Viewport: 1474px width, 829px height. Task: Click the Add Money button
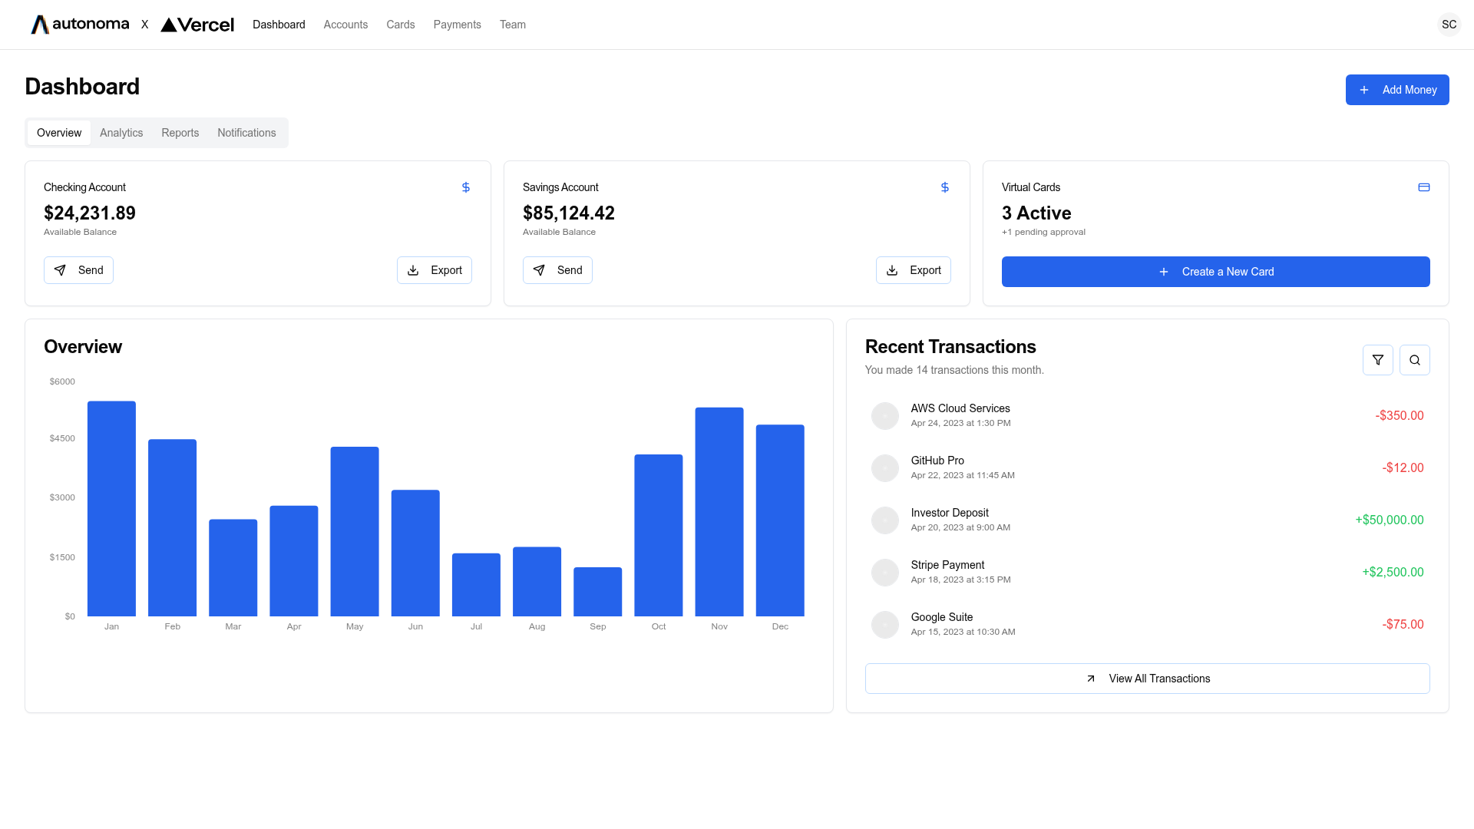point(1397,90)
